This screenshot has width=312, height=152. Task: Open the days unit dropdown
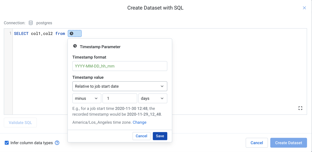click(153, 98)
